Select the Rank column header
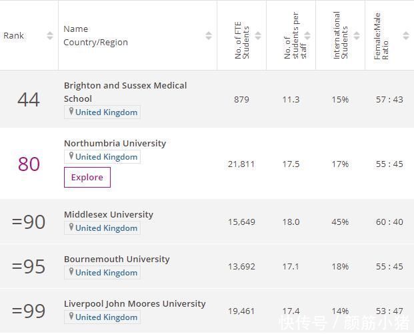The height and width of the screenshot is (334, 414). [14, 36]
